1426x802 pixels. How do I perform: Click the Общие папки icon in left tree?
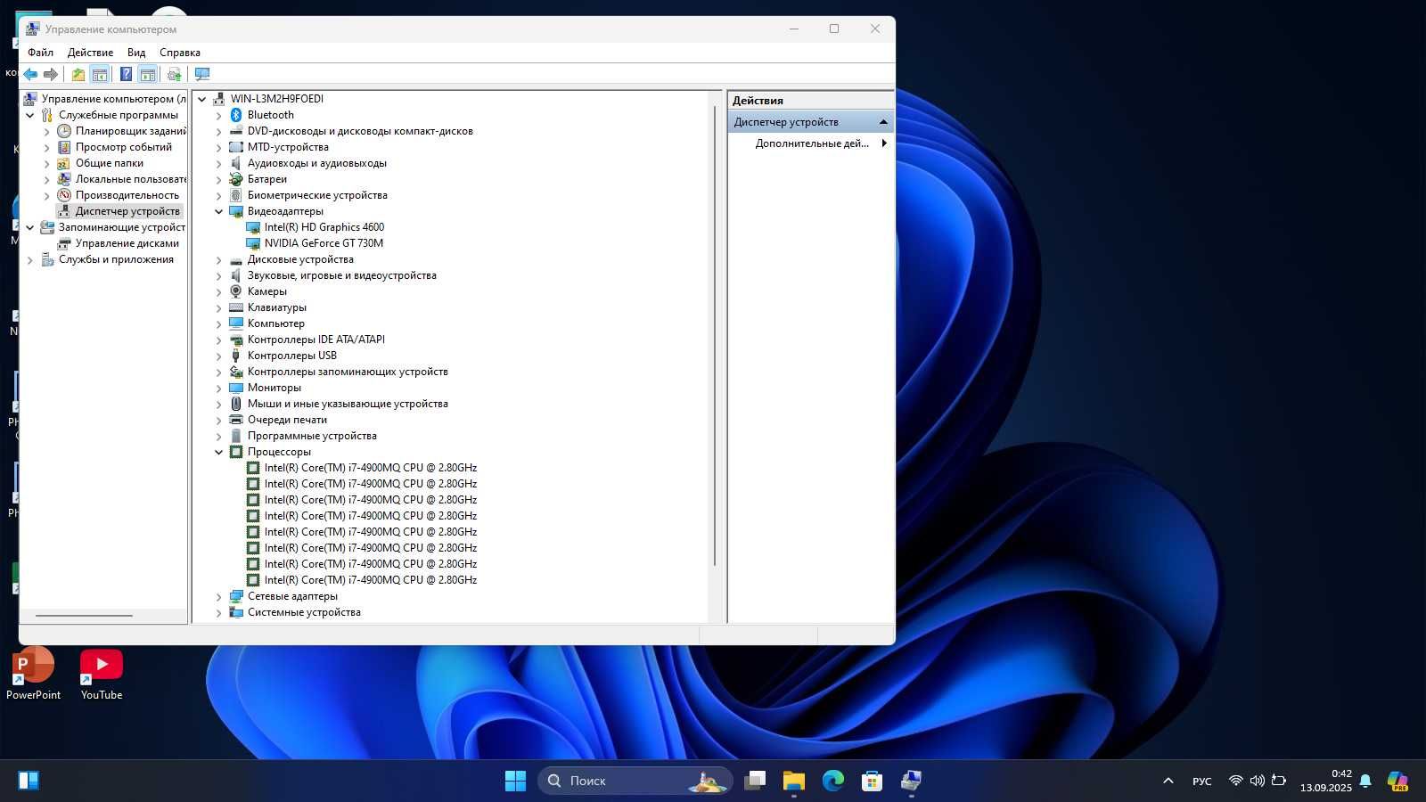pyautogui.click(x=64, y=163)
